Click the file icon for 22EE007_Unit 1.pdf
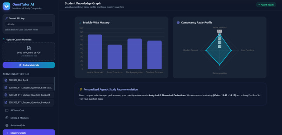The width and height of the screenshot is (282, 135). [x=6, y=80]
